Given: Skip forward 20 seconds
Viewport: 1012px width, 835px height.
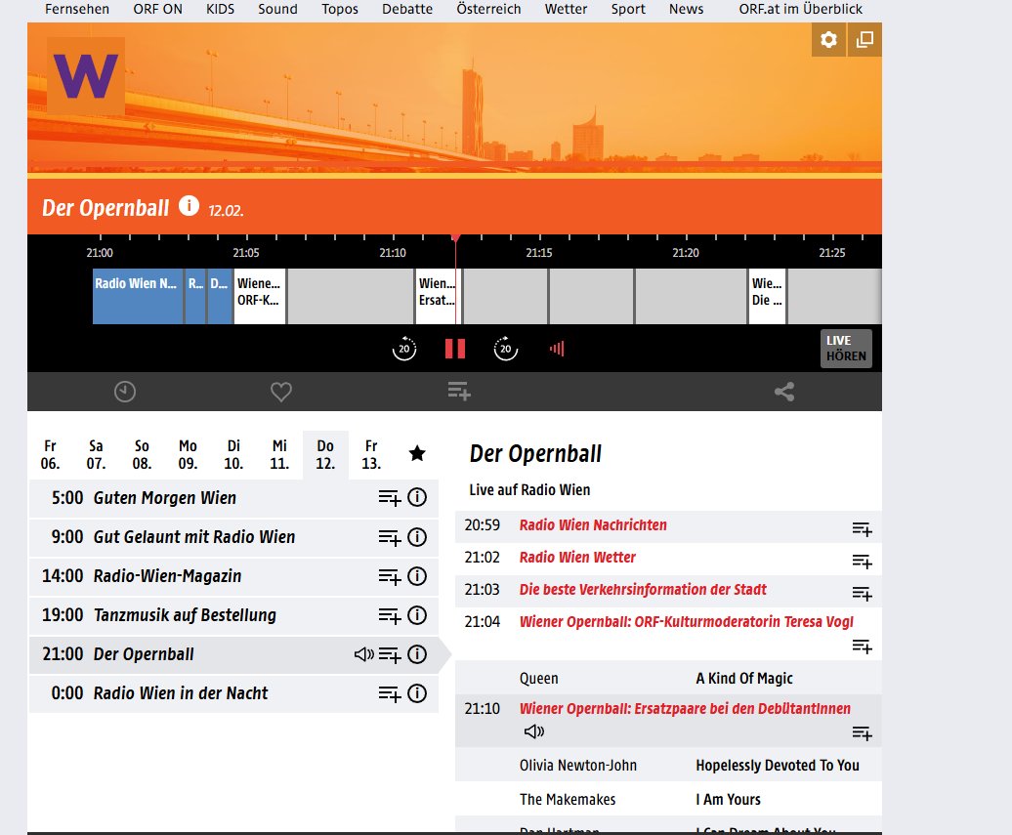Looking at the screenshot, I should point(505,349).
